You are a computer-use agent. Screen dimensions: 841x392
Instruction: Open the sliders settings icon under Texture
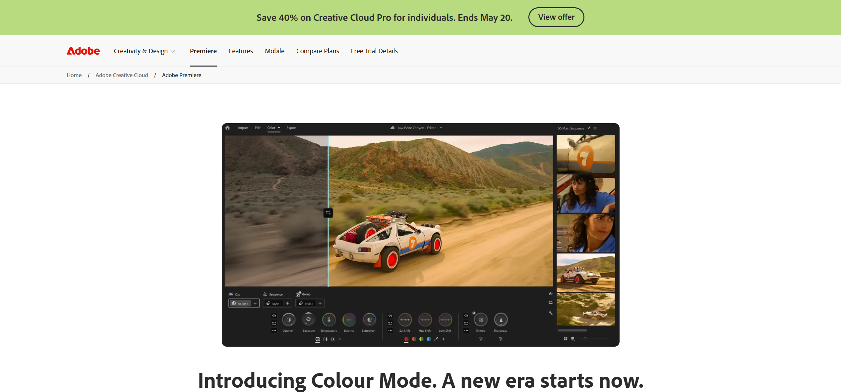(x=481, y=339)
